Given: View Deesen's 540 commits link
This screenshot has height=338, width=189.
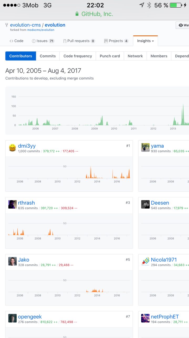Looking at the screenshot, I should point(161,208).
